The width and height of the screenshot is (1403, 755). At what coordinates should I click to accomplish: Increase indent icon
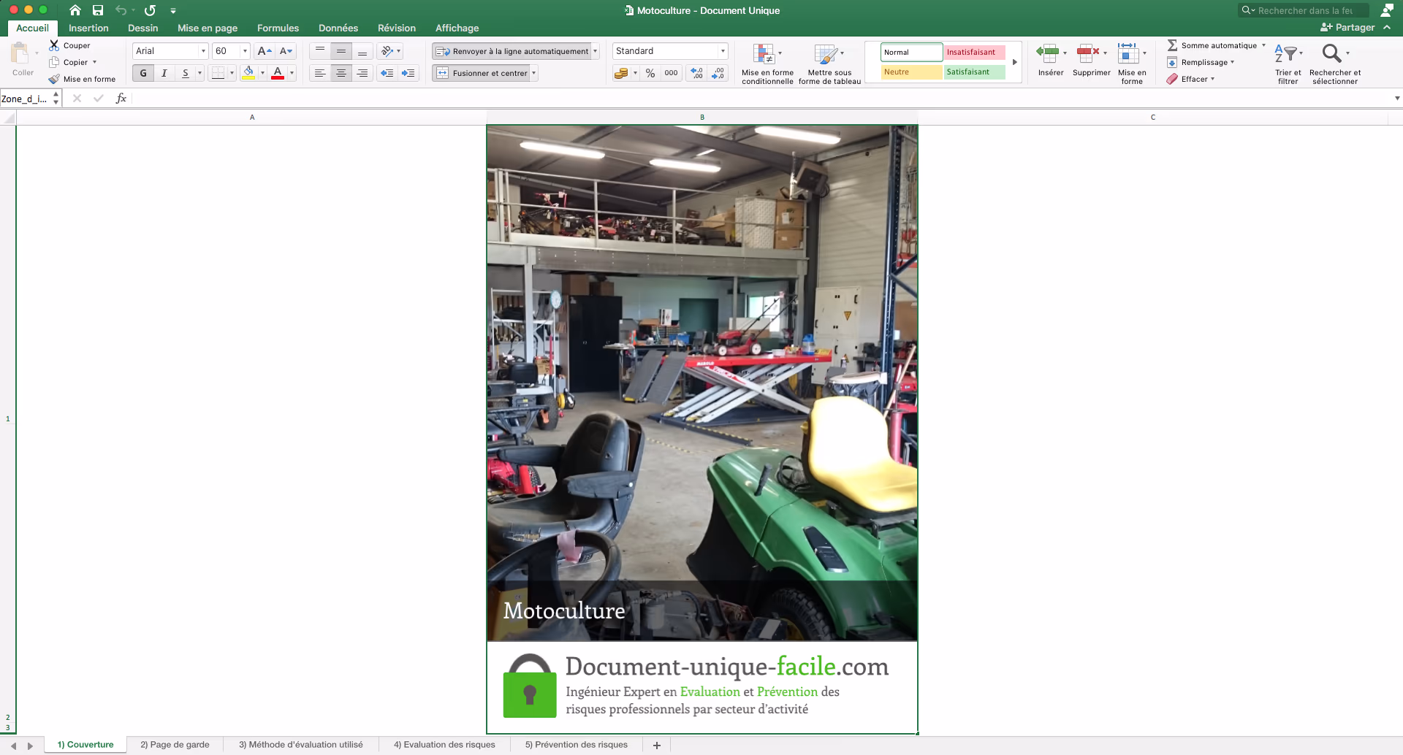click(408, 73)
